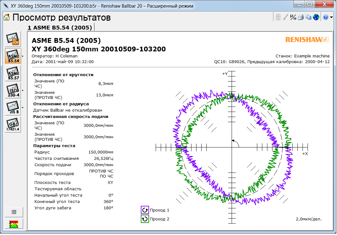Viewport: 337px width, 235px height.
Task: Open the GB/T 17421.4 analysis
Action: click(x=13, y=125)
